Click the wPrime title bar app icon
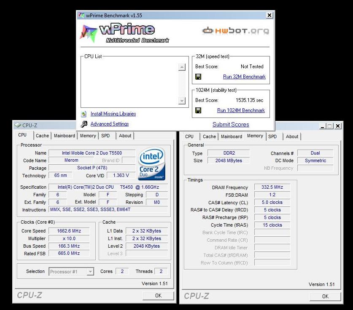 (81, 15)
